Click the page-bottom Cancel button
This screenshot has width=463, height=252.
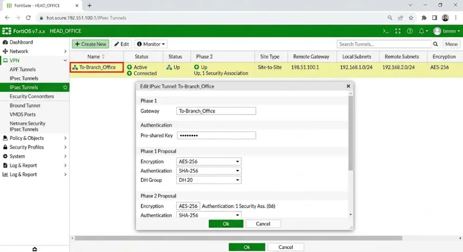(286, 247)
